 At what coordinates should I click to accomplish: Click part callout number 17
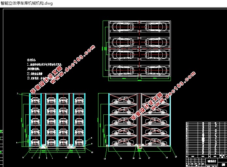[149, 158]
